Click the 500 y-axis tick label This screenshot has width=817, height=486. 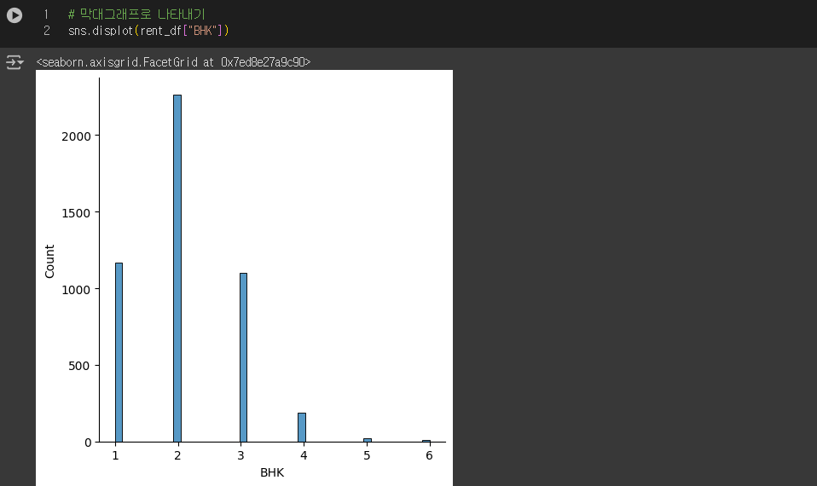pyautogui.click(x=79, y=366)
